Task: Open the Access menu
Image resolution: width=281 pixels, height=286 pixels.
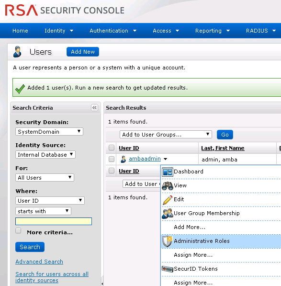Action: click(166, 31)
